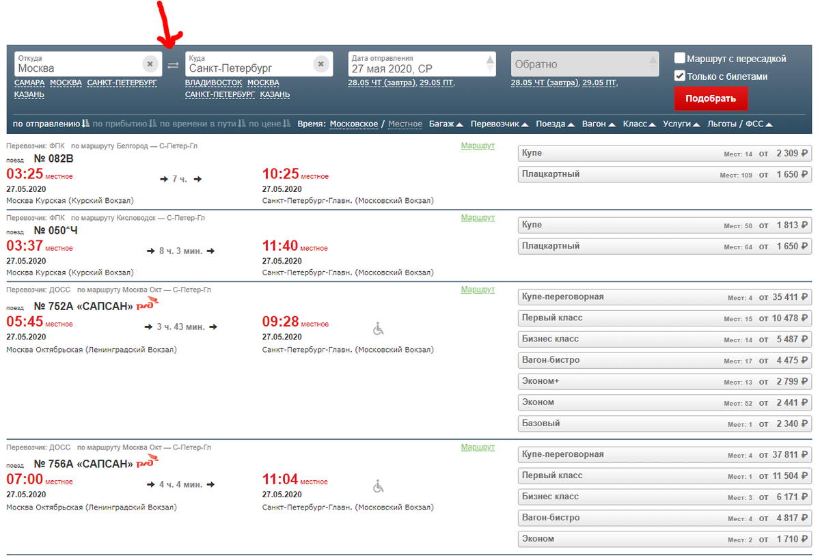Screen dimensions: 820x556
Task: Click the wheelchair icon for train 752A
Action: click(x=379, y=329)
